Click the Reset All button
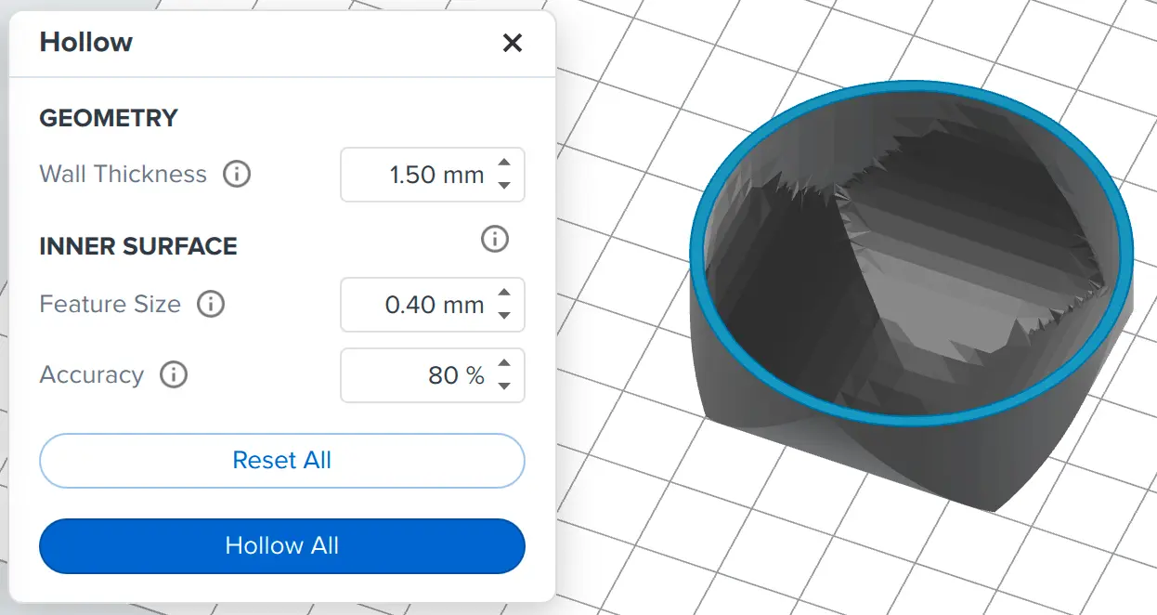The image size is (1157, 615). [x=282, y=461]
